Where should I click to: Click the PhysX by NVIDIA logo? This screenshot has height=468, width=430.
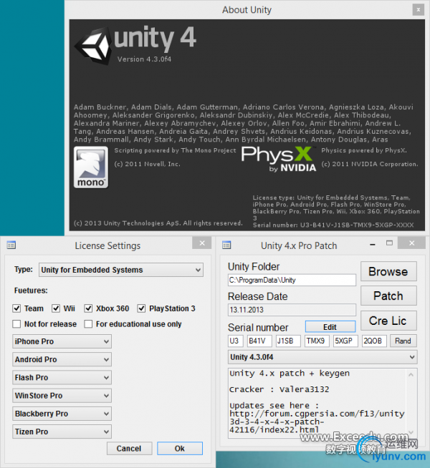pos(279,159)
